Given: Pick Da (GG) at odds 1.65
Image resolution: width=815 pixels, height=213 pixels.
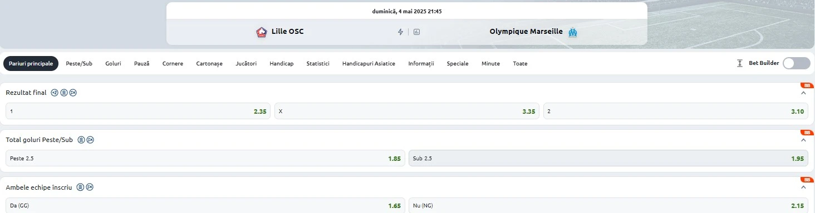Looking at the screenshot, I should tap(205, 205).
